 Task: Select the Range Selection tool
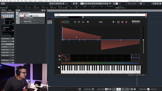tap(84, 4)
